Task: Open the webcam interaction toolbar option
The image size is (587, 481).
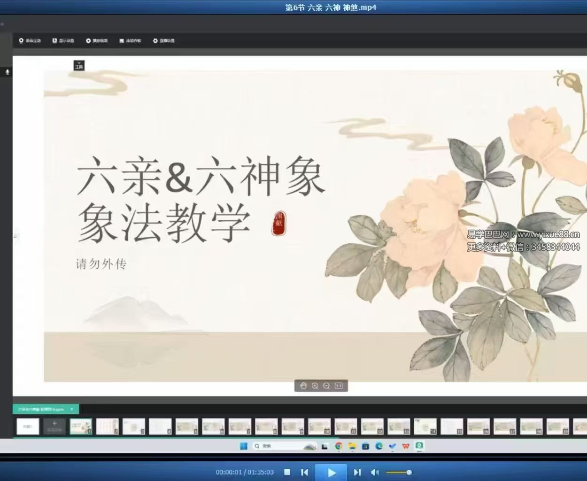Action: coord(30,41)
